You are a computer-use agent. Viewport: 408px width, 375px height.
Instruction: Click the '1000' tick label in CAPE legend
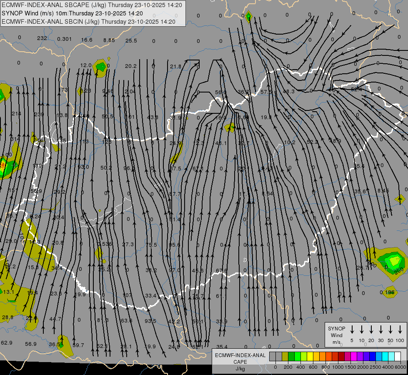tap(338, 367)
